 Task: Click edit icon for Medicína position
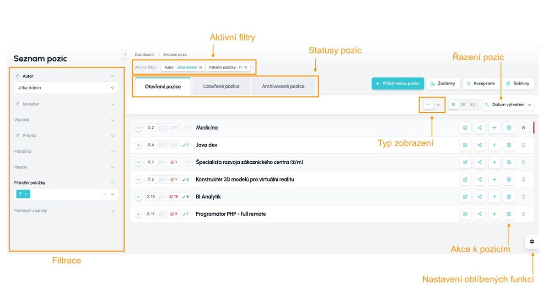[x=465, y=128]
